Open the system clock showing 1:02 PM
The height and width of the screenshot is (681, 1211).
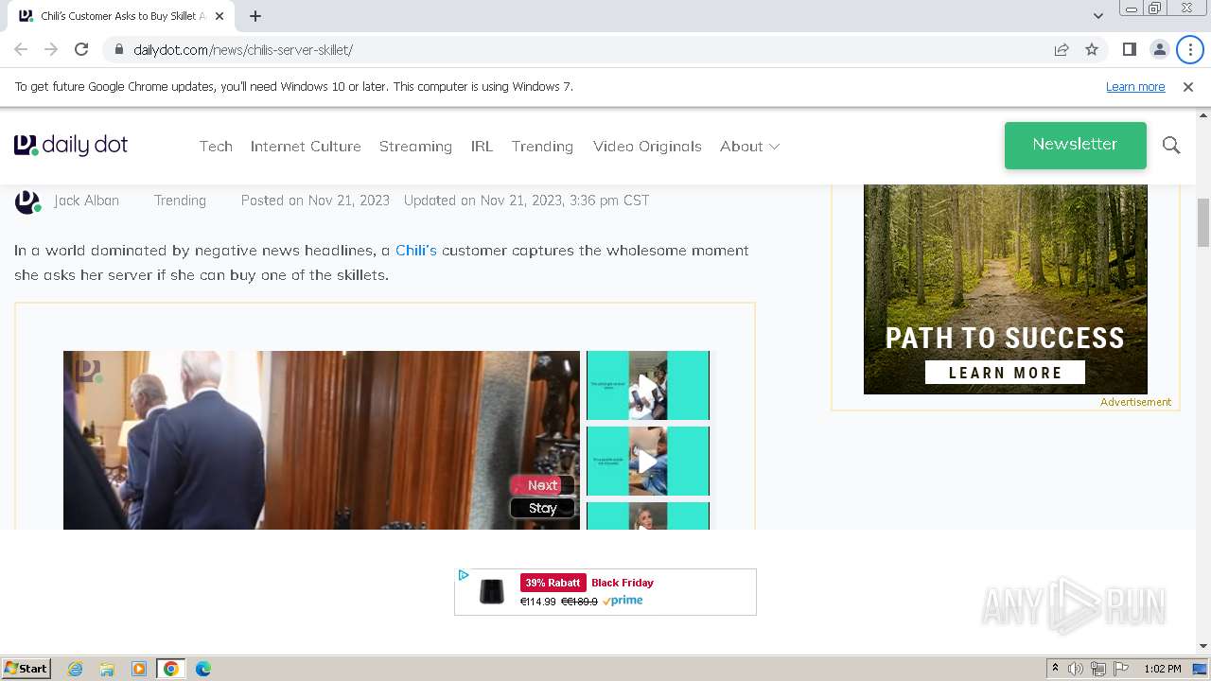[x=1162, y=669]
